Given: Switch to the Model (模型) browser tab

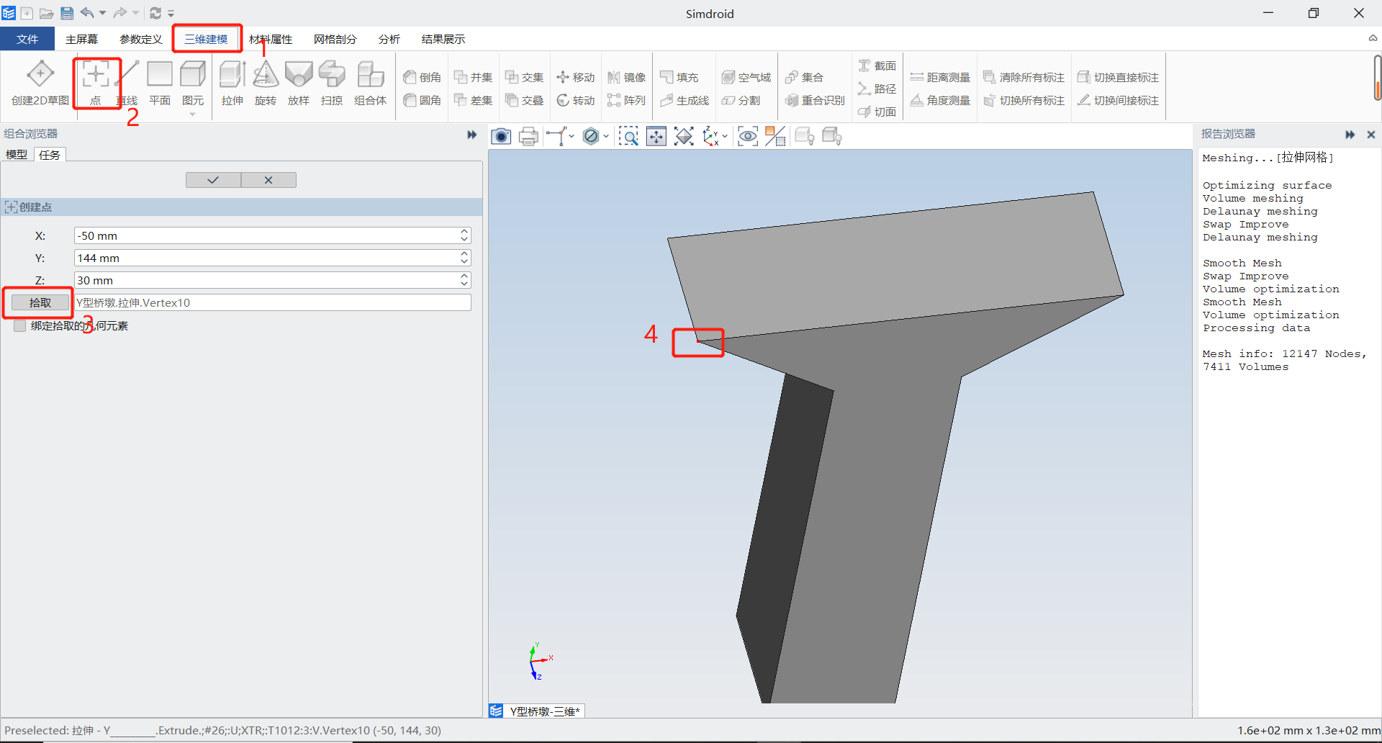Looking at the screenshot, I should 17,155.
